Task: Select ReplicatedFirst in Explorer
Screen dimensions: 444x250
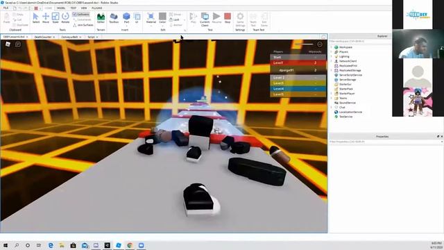Action: [348, 66]
